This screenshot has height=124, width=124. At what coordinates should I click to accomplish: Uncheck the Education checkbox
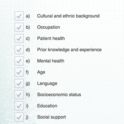click(19, 106)
